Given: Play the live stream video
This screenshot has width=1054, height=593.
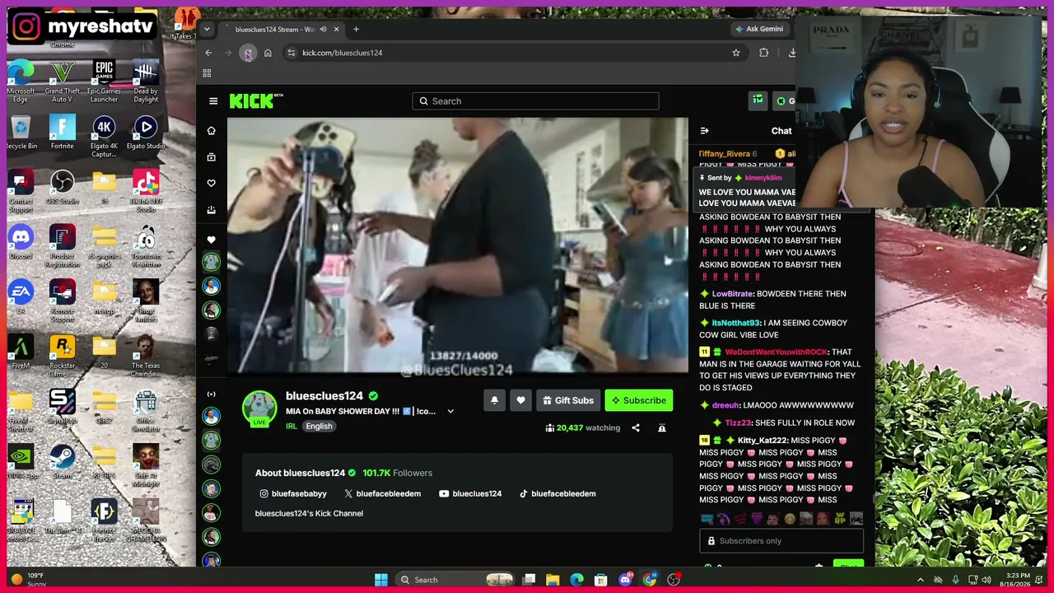Looking at the screenshot, I should pyautogui.click(x=457, y=245).
